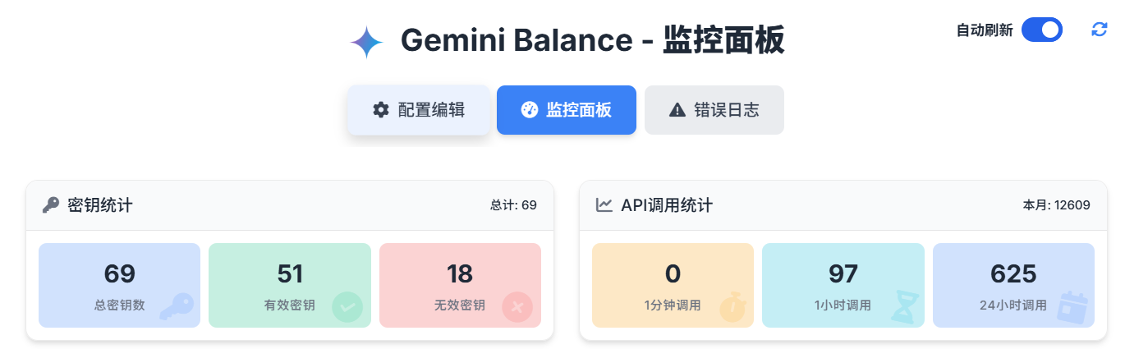Select the 24小时调用 card showing 625

1013,285
